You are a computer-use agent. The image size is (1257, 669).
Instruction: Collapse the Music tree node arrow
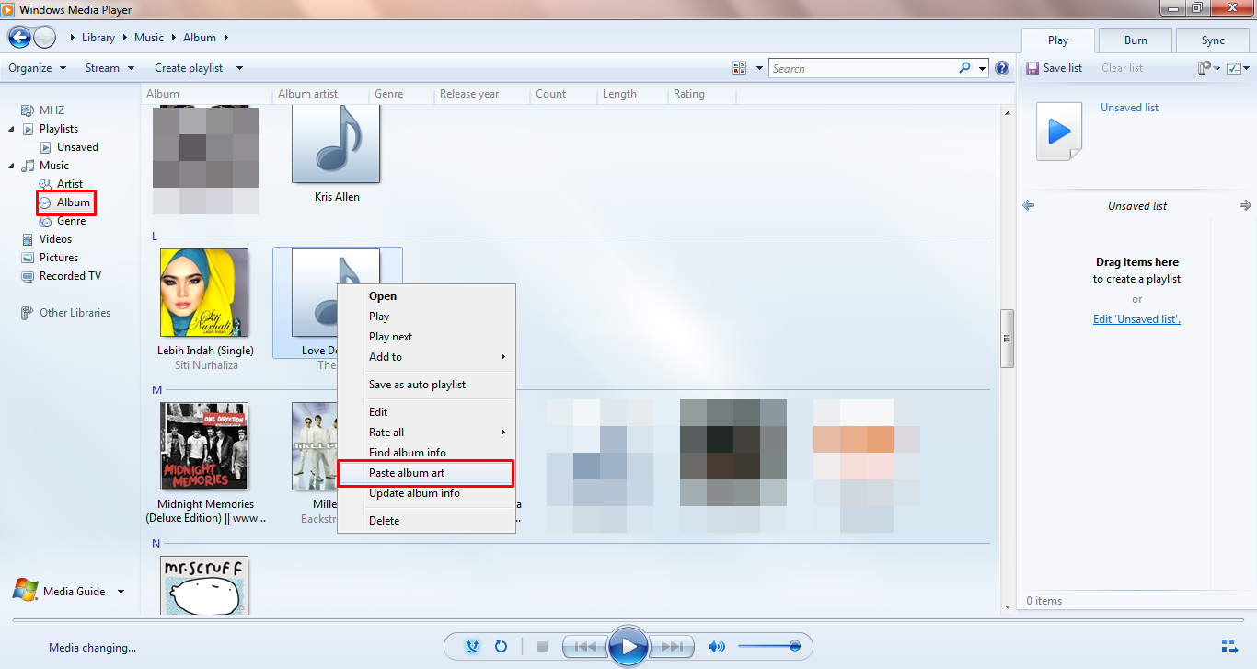click(12, 166)
